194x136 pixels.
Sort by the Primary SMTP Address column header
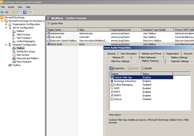click(x=184, y=30)
